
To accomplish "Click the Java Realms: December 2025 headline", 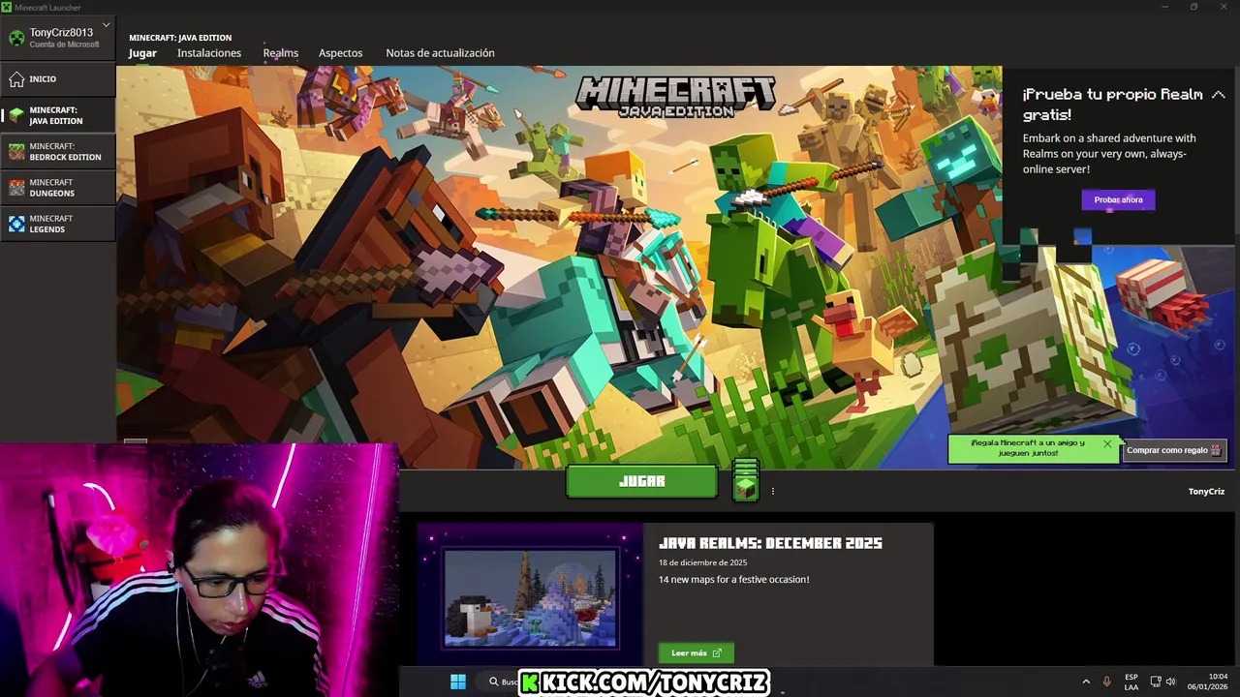I will (770, 543).
